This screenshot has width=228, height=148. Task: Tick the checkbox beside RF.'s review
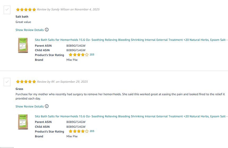(x=7, y=82)
